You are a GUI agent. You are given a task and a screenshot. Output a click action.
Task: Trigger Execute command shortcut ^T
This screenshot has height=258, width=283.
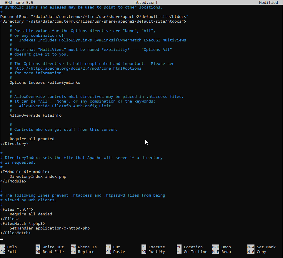point(156,247)
